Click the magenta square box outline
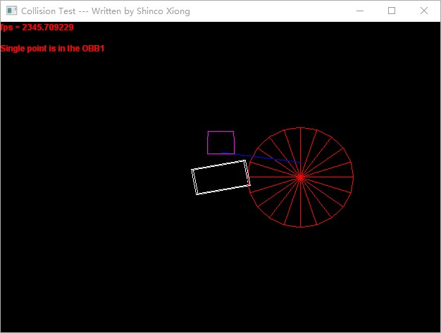This screenshot has width=441, height=333. (x=220, y=142)
